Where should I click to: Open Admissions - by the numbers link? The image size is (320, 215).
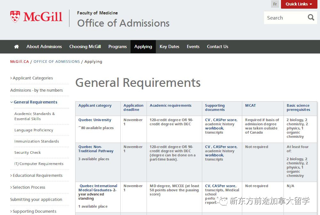point(36,90)
